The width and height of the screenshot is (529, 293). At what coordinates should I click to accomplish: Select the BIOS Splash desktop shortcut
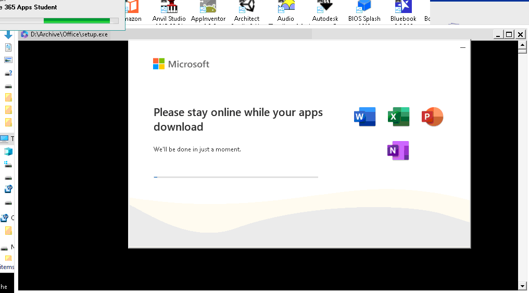click(364, 11)
